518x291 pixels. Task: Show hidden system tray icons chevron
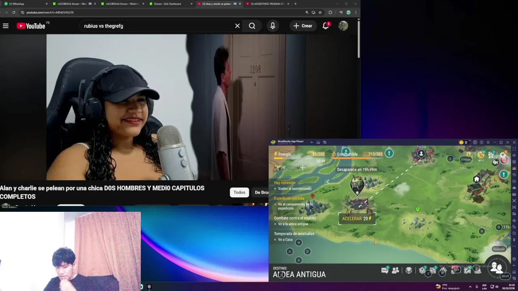(470, 287)
